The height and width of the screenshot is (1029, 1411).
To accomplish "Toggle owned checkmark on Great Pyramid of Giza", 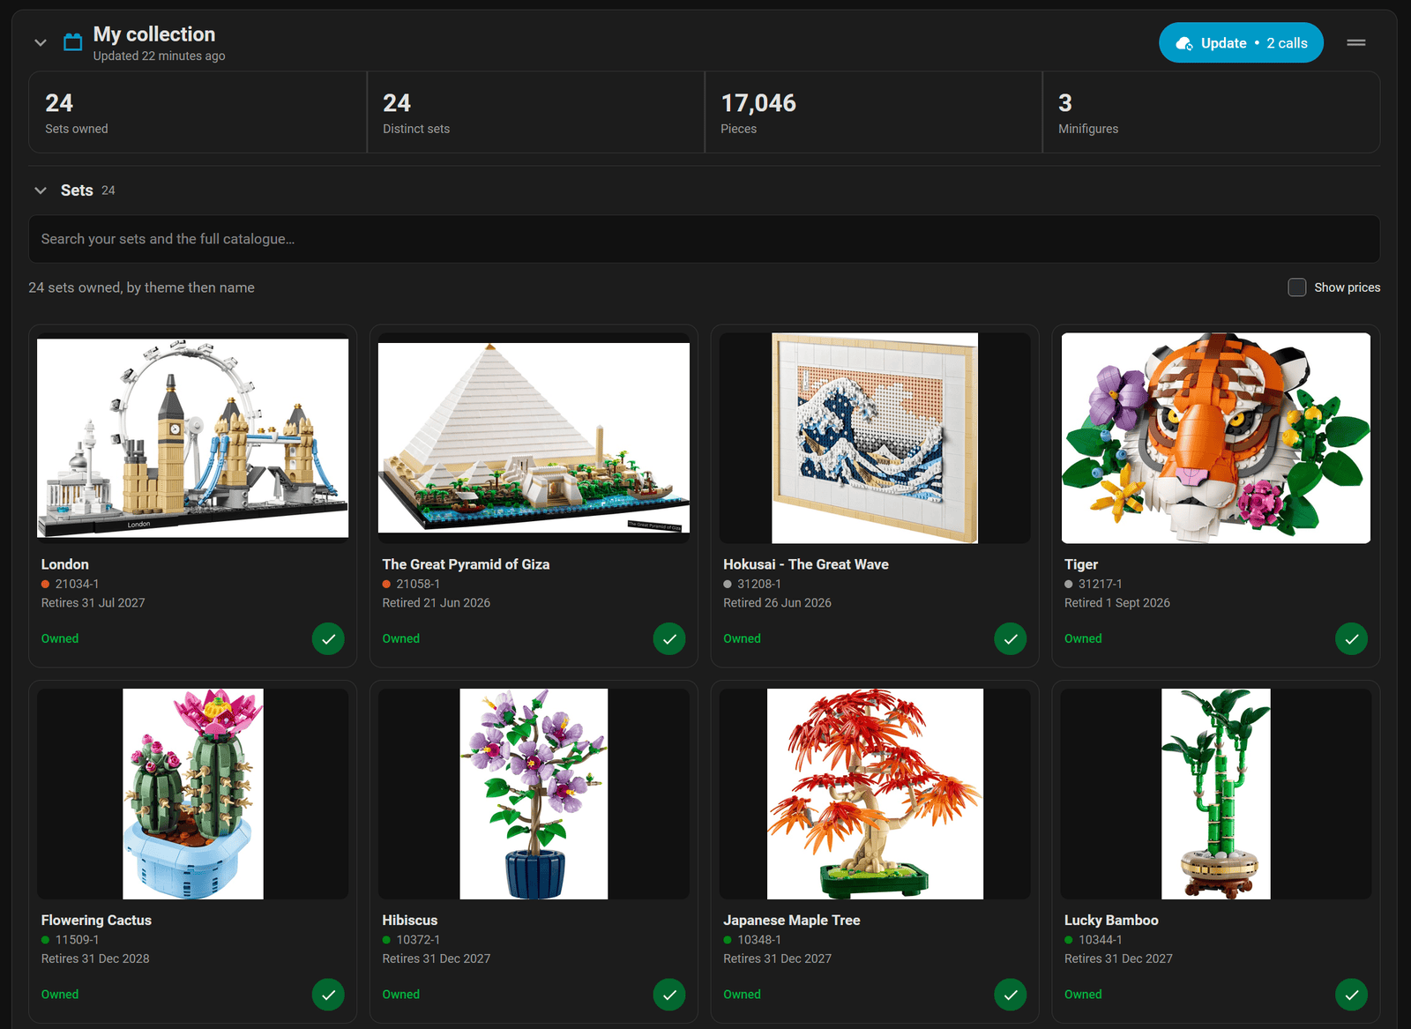I will tap(669, 638).
